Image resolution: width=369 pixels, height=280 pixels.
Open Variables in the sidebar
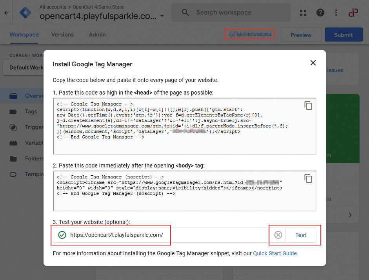pyautogui.click(x=22, y=143)
